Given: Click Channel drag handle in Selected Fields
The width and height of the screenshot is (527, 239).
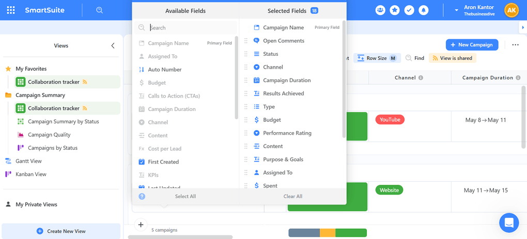Looking at the screenshot, I should [246, 67].
